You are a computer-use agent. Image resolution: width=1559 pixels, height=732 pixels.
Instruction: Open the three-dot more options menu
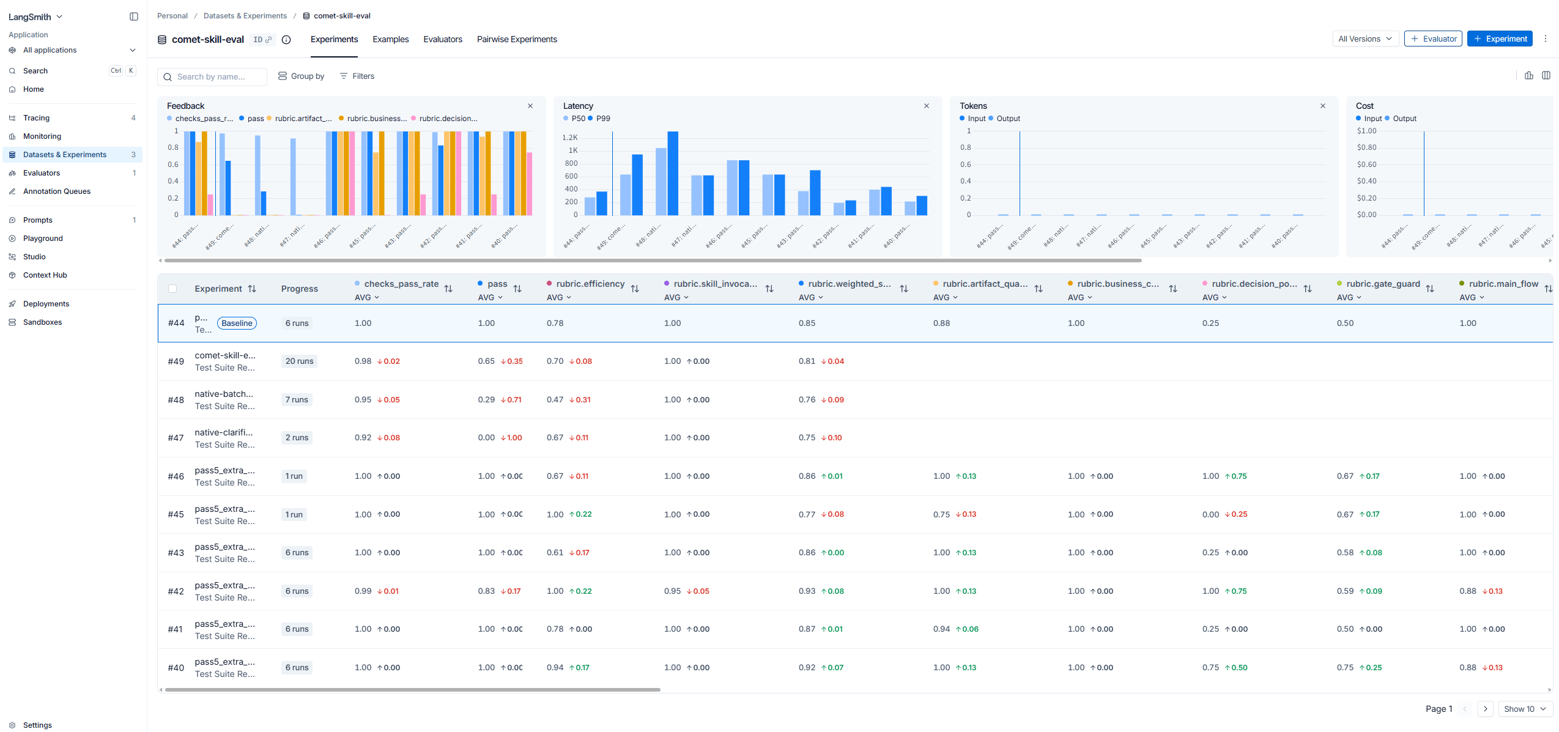(x=1546, y=39)
